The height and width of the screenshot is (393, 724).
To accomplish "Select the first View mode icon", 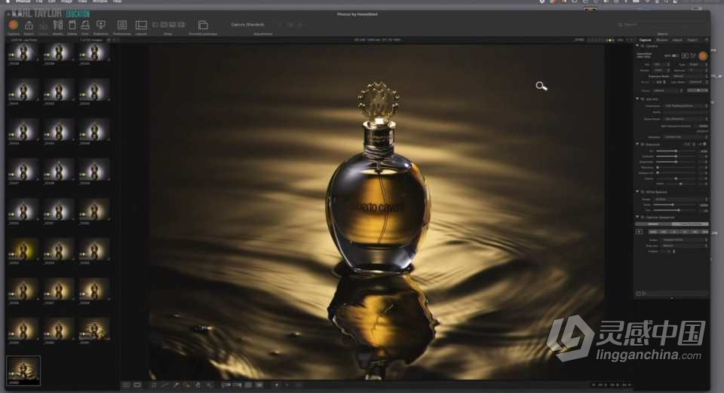I will [155, 24].
